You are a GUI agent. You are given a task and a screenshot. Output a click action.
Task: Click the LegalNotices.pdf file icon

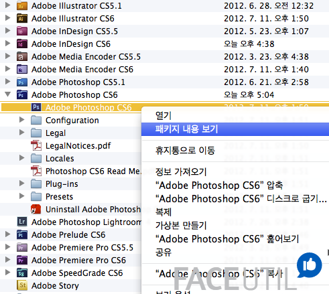[x=36, y=146]
